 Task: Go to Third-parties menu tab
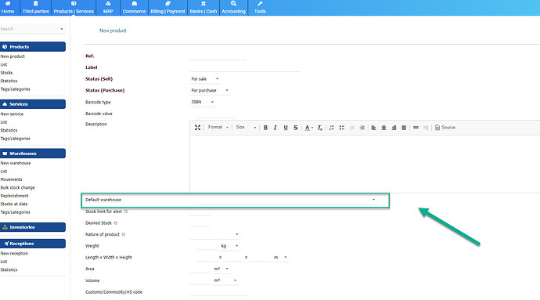click(x=35, y=8)
